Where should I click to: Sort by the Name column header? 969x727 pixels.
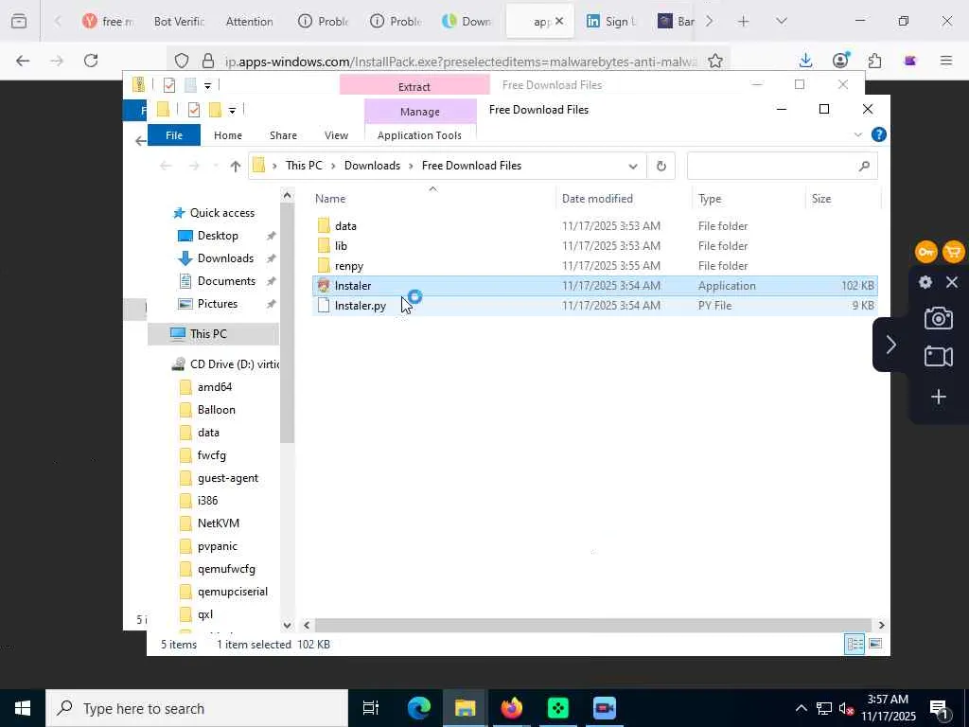pyautogui.click(x=330, y=199)
